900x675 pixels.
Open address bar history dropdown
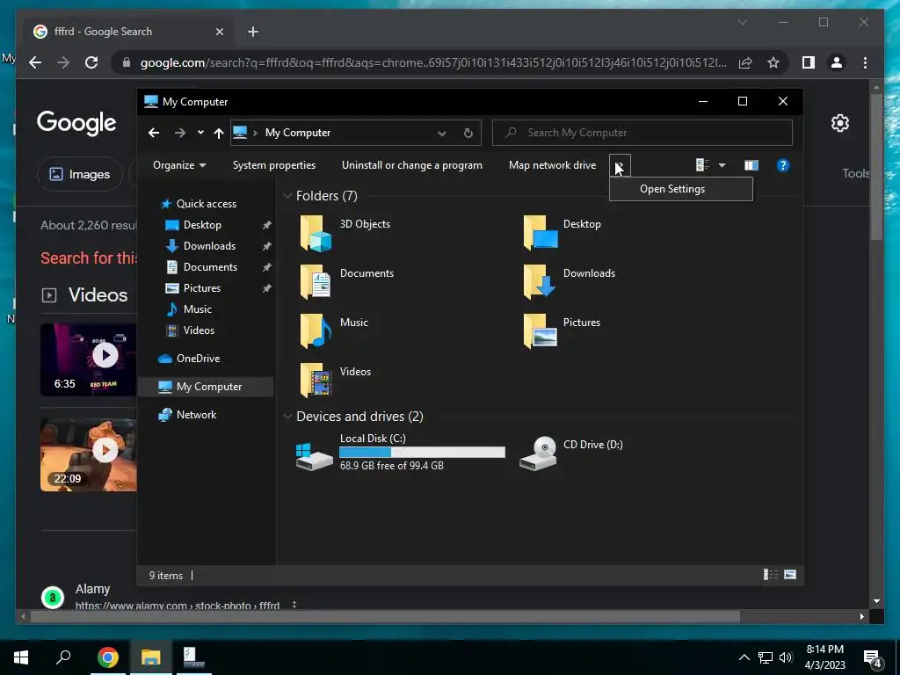pos(442,134)
